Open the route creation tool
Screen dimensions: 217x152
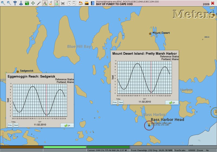[27, 3]
